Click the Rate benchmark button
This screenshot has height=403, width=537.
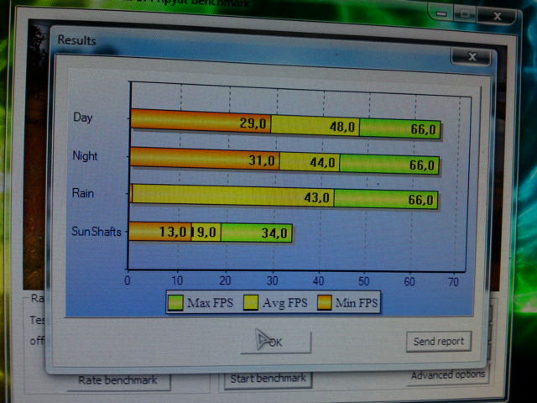(118, 380)
